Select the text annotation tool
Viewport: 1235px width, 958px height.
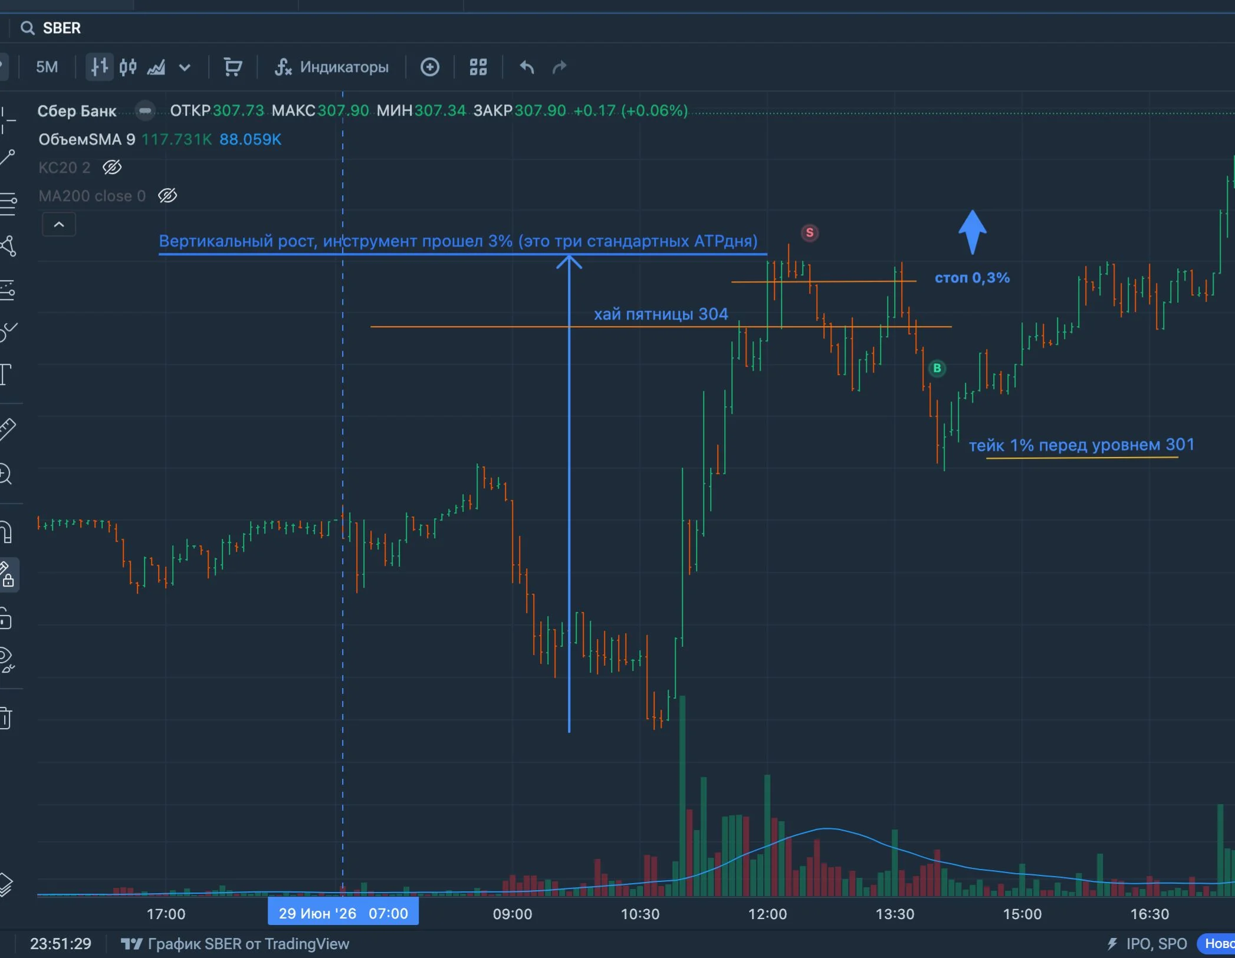[x=6, y=374]
